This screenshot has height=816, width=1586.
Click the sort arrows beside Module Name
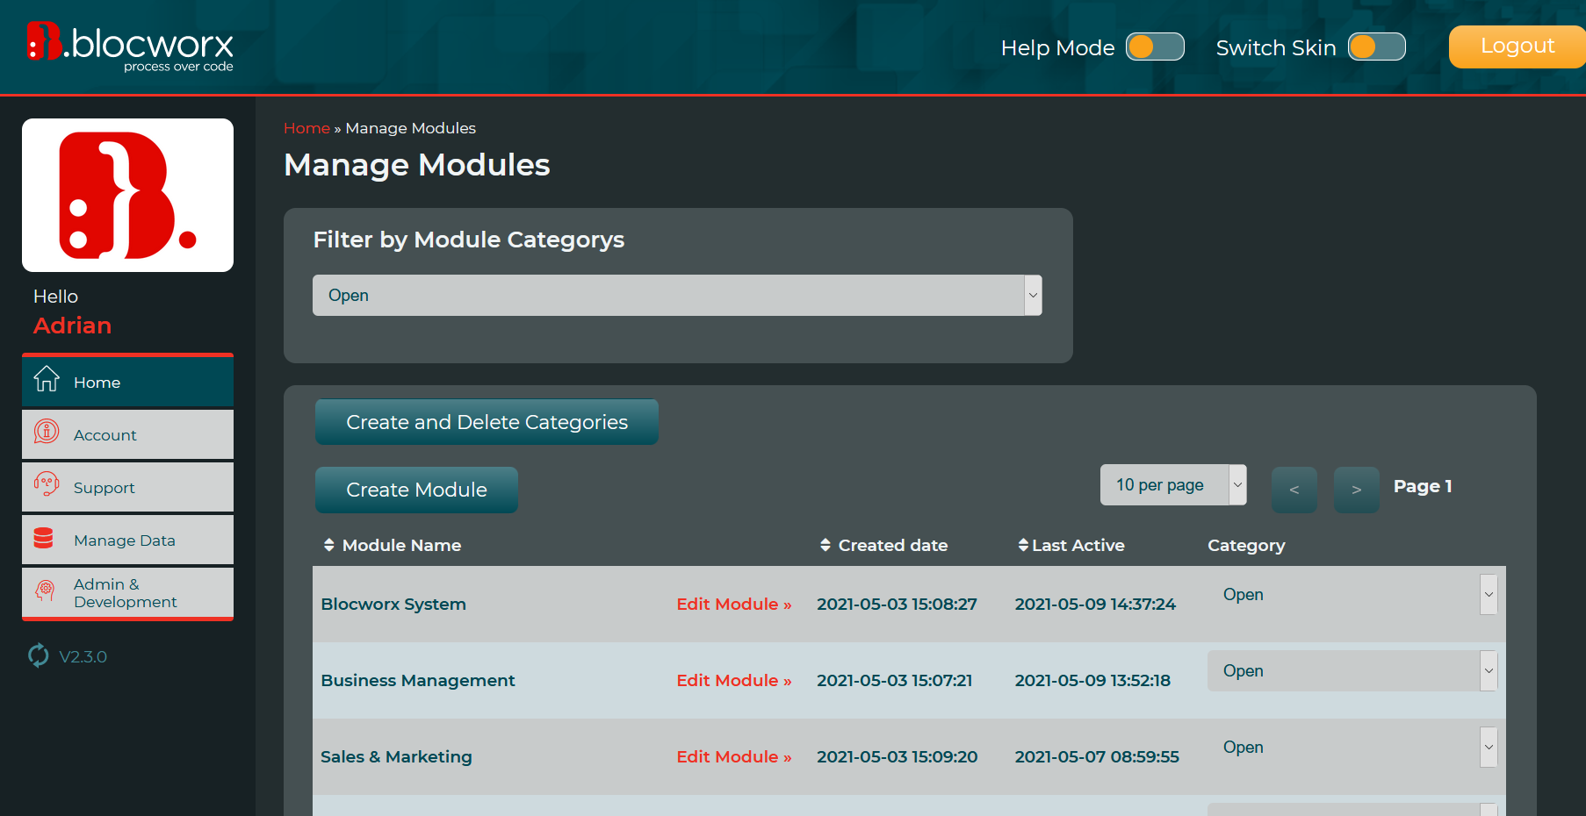[329, 545]
